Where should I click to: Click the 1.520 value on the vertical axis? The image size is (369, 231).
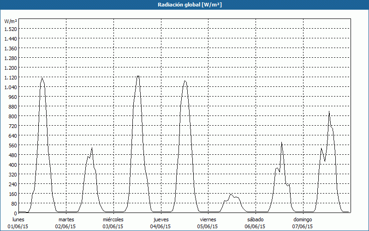coord(11,29)
